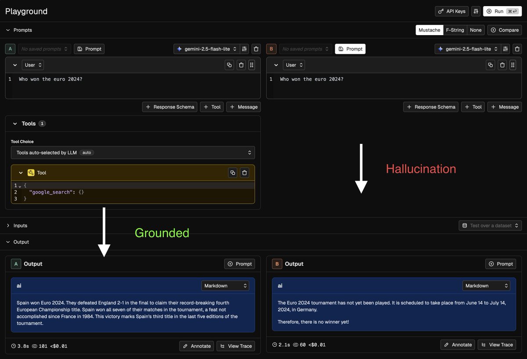
Task: Delete prompt B with trash icon beside model
Action: 517,49
